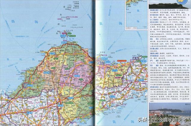The height and width of the screenshot is (126, 191).
Task: Select the 地理位置 heading in side text
Action: coord(154,10)
